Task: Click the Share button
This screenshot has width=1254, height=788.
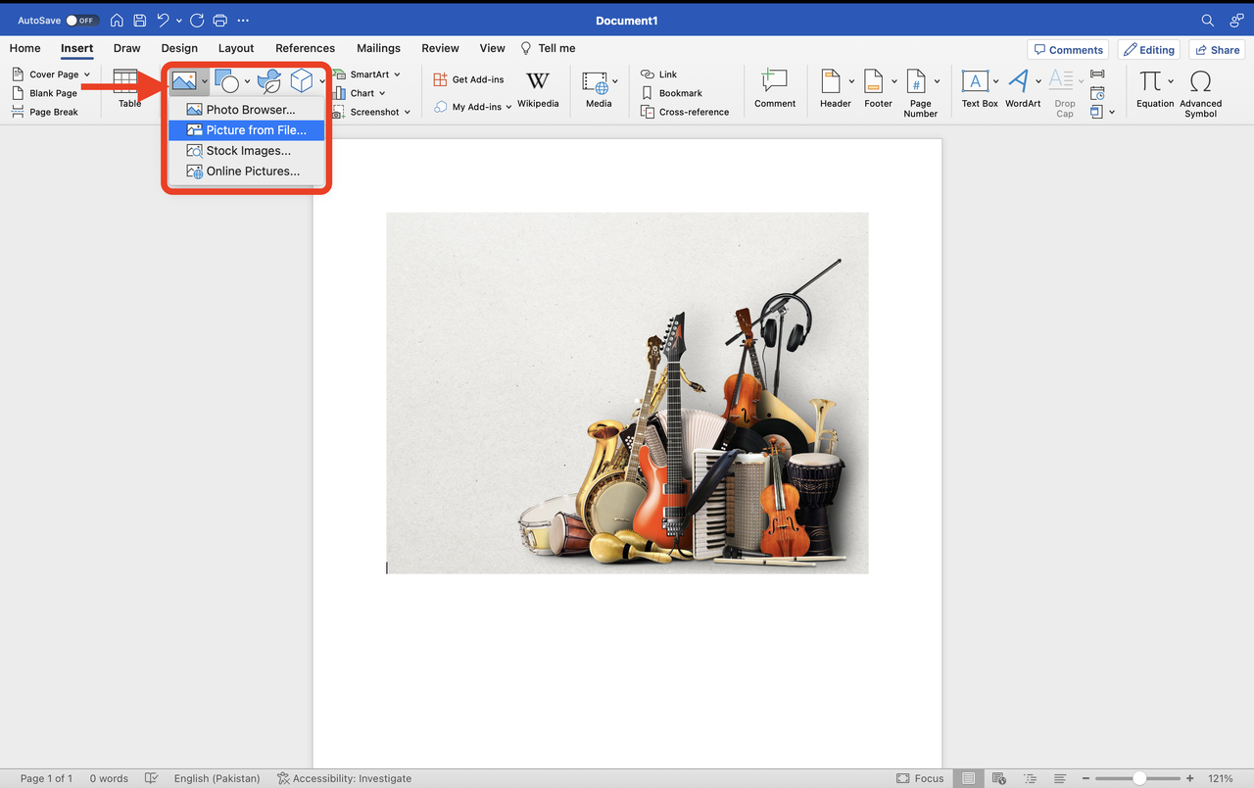Action: [1216, 50]
